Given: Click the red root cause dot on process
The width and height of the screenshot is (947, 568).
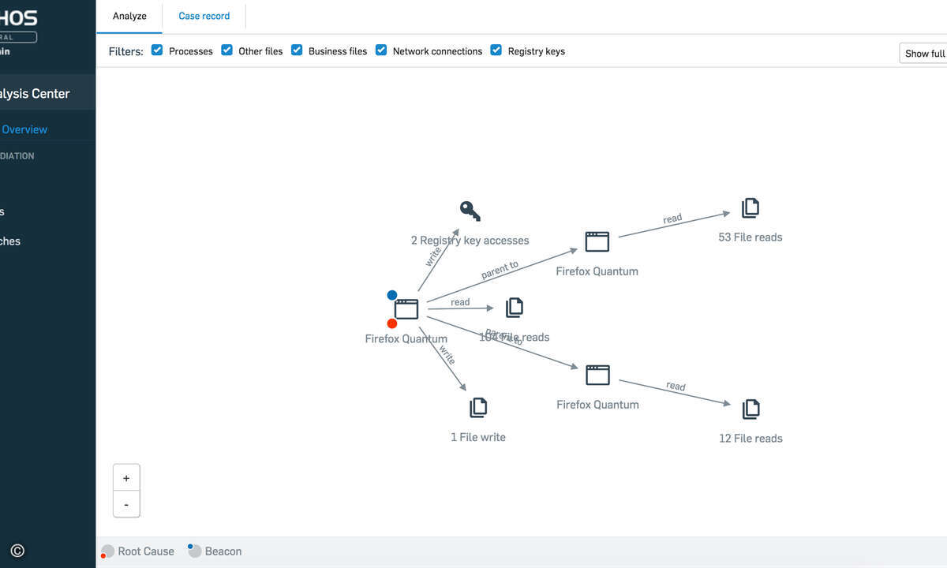Looking at the screenshot, I should pos(392,323).
